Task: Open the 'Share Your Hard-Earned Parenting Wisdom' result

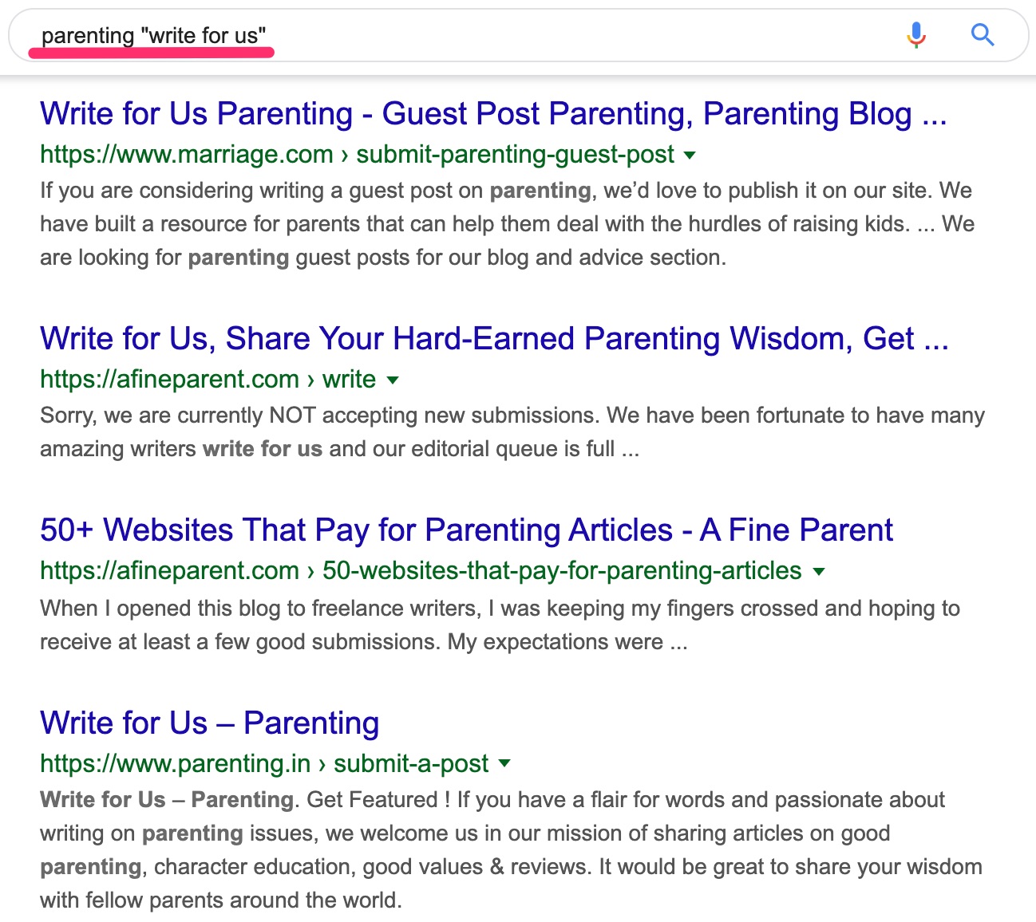Action: pos(494,338)
